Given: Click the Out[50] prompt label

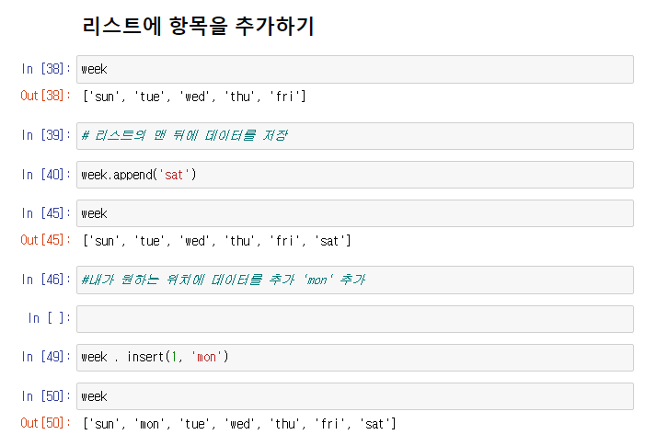Looking at the screenshot, I should (x=45, y=423).
